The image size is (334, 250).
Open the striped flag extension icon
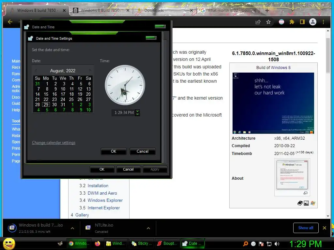point(281,22)
